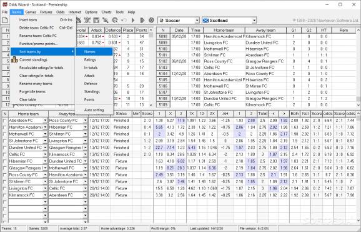Tick the checkbox for Hibernian FC vs Dundee United
The image size is (361, 232).
click(x=4, y=161)
